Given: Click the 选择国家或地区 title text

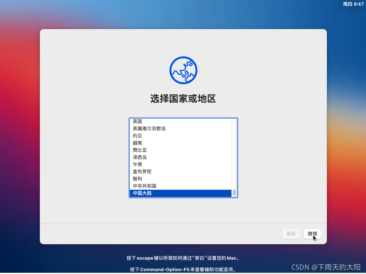Looking at the screenshot, I should [183, 99].
